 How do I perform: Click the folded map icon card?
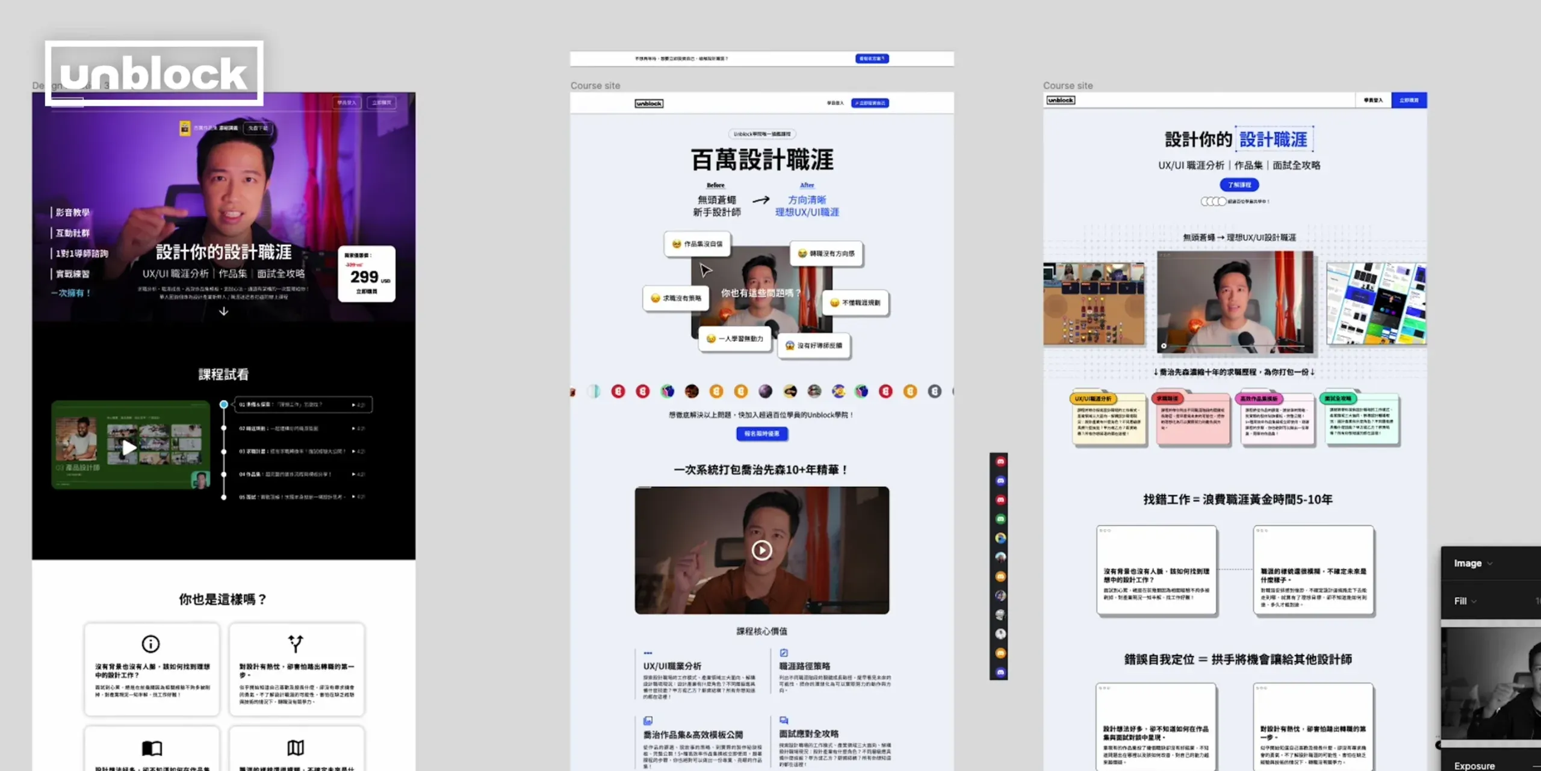click(296, 748)
